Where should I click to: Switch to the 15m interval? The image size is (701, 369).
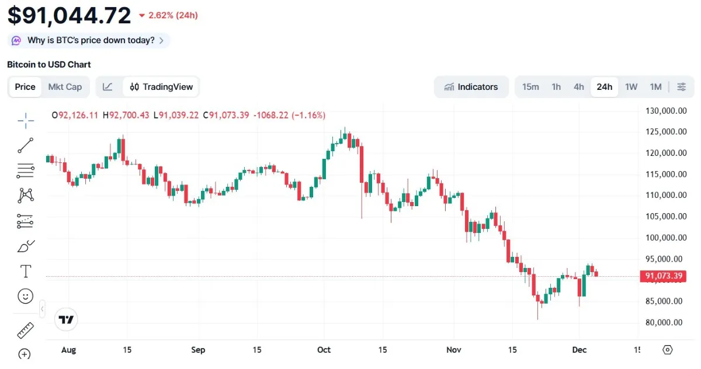tap(530, 87)
